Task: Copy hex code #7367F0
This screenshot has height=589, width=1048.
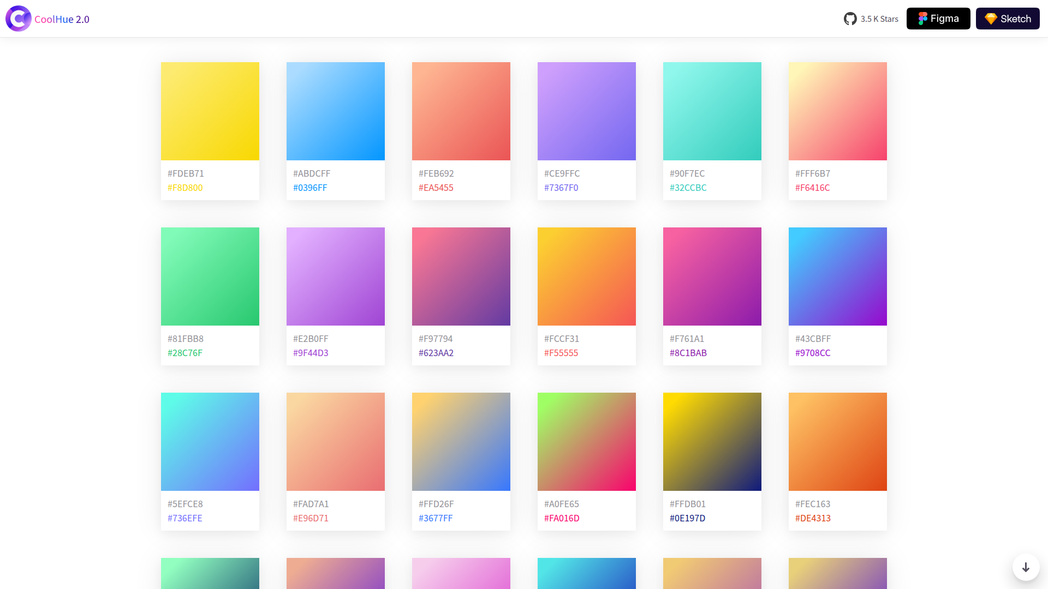Action: point(561,188)
